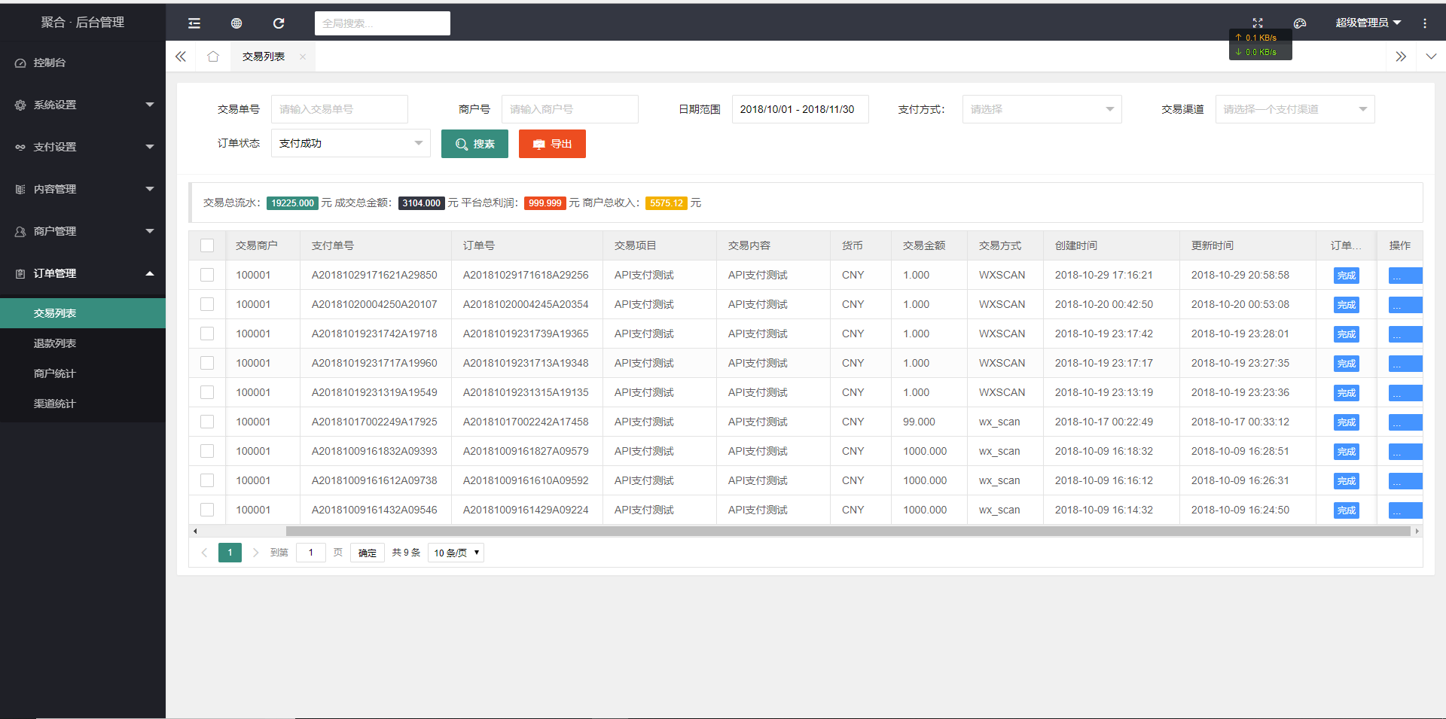Expand the 系统设置 sidebar menu
The height and width of the screenshot is (719, 1446).
click(83, 105)
